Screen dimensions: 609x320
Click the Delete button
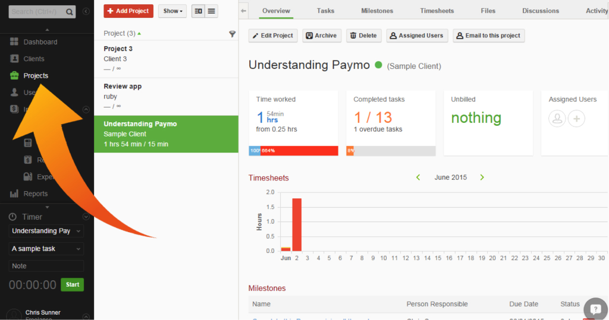tap(363, 36)
